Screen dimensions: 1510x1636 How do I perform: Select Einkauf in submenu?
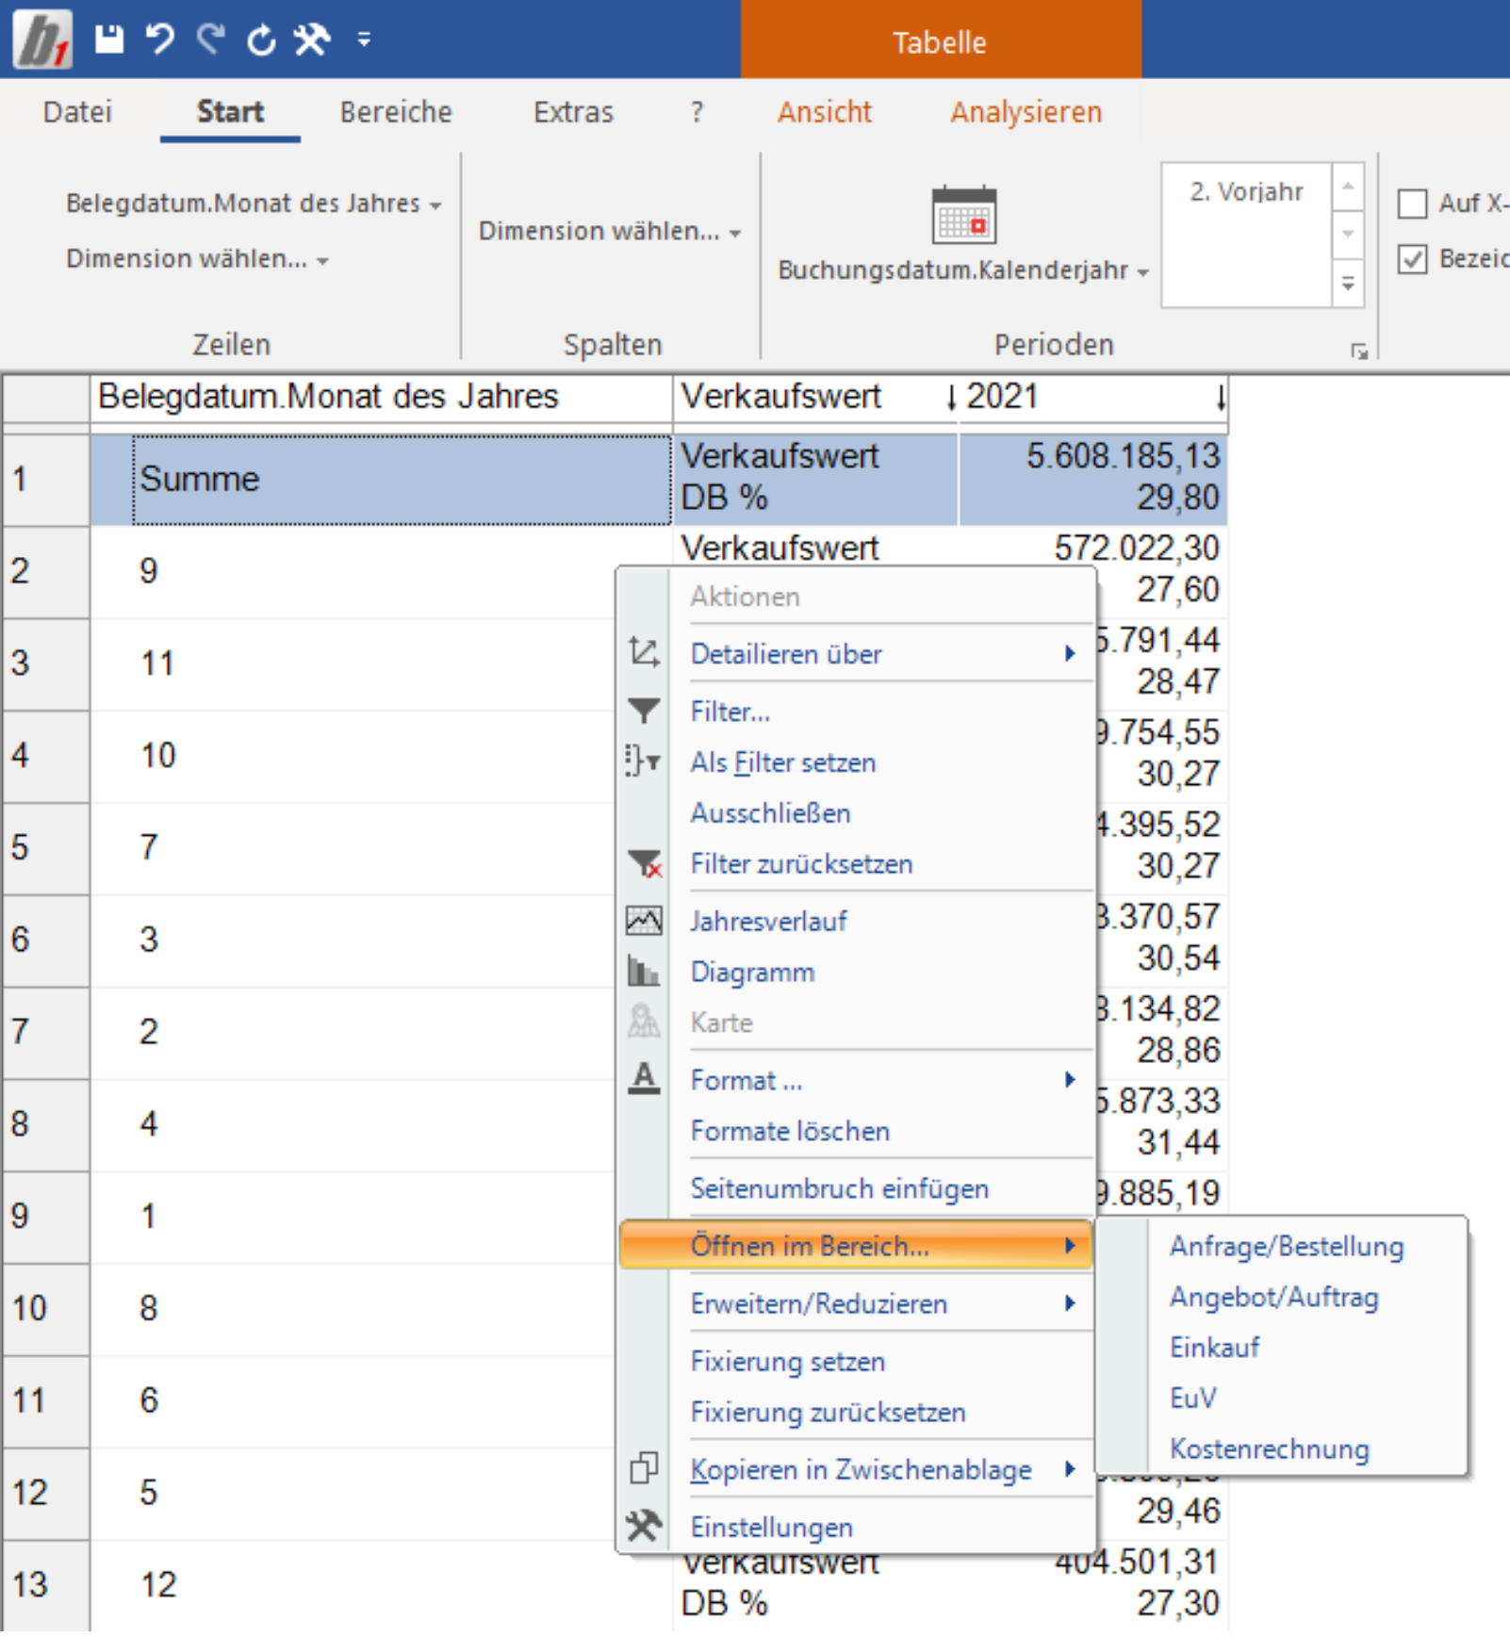[x=1214, y=1348]
